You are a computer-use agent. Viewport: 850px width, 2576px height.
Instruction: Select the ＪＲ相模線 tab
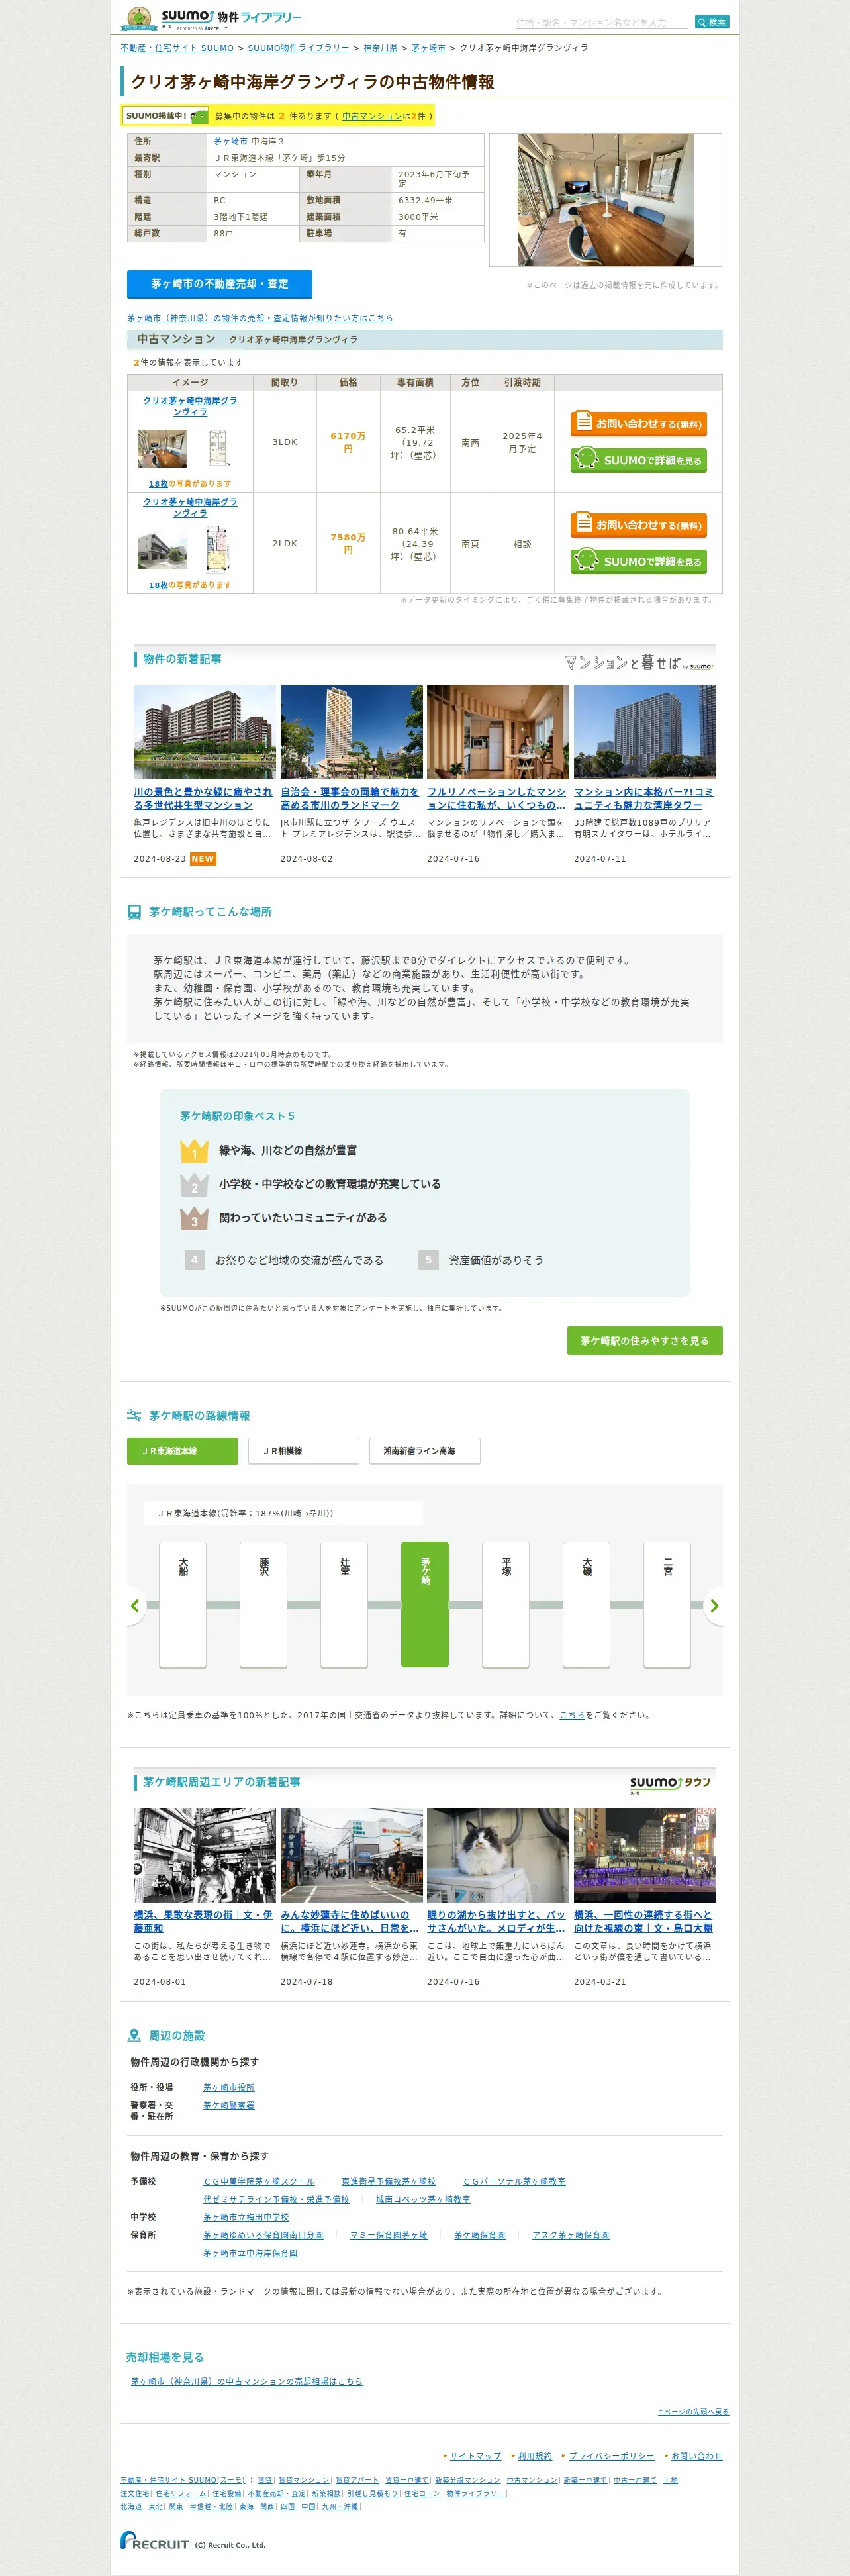[x=304, y=1451]
